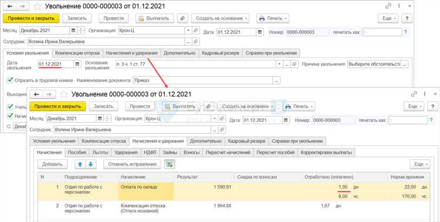
Task: Open Начисления и удержания tab in back window
Action: [x=131, y=53]
